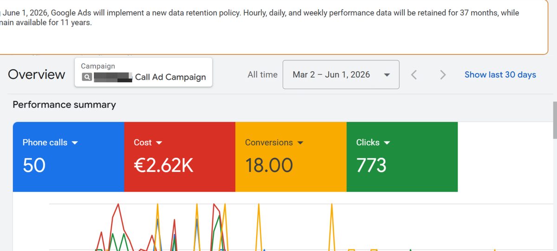557x251 pixels.
Task: Select the yellow Conversions value 18.00
Action: coord(269,165)
